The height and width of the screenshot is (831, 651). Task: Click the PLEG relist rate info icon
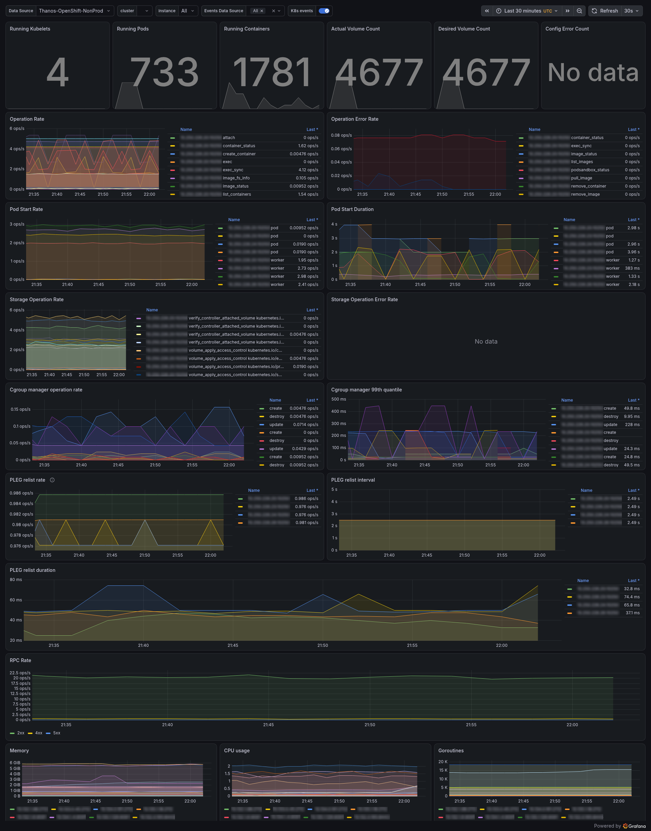[52, 480]
